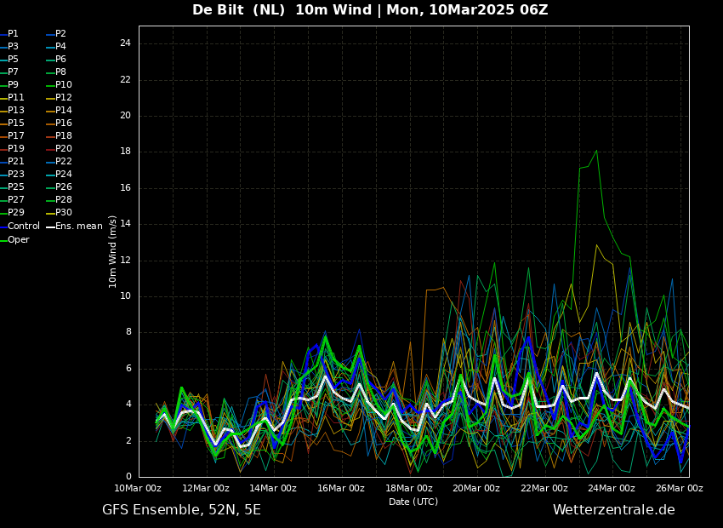Viewport: 723px width, 528px height.
Task: Click the Oper legend entry
Action: tap(14, 240)
